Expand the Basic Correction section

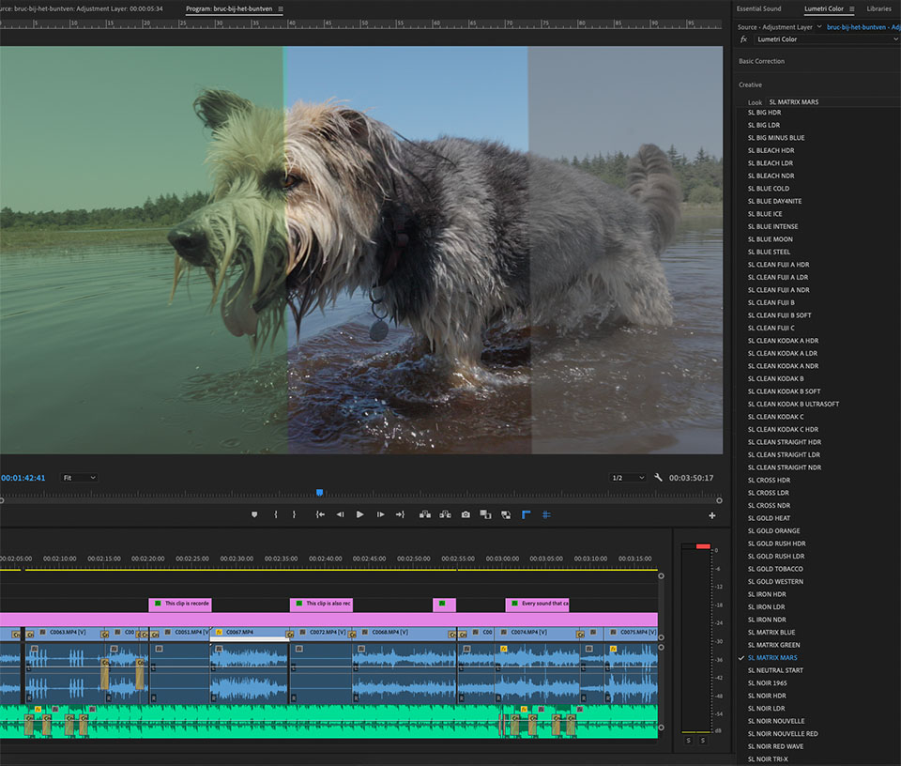[761, 61]
